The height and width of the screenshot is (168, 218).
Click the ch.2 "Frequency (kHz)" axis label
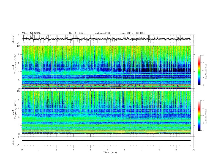tap(15, 109)
